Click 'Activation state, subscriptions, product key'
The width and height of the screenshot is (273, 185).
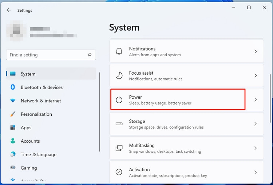168,176
